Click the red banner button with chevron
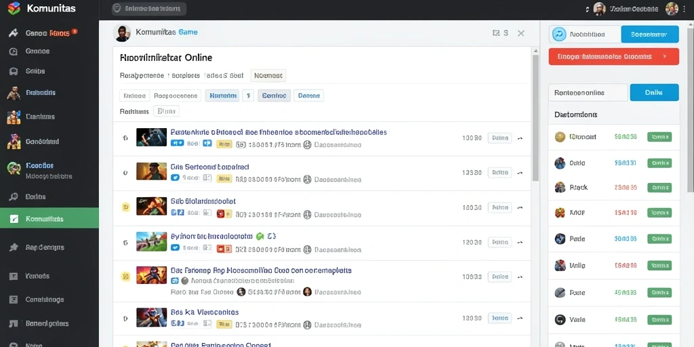Viewport: 694px width, 347px height. pos(613,57)
